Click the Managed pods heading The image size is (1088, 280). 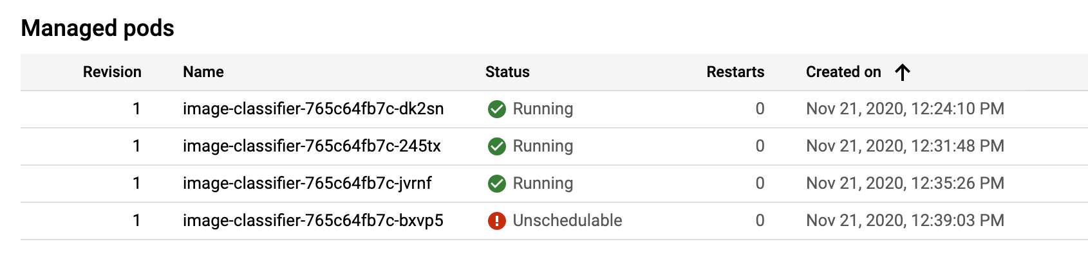[97, 28]
